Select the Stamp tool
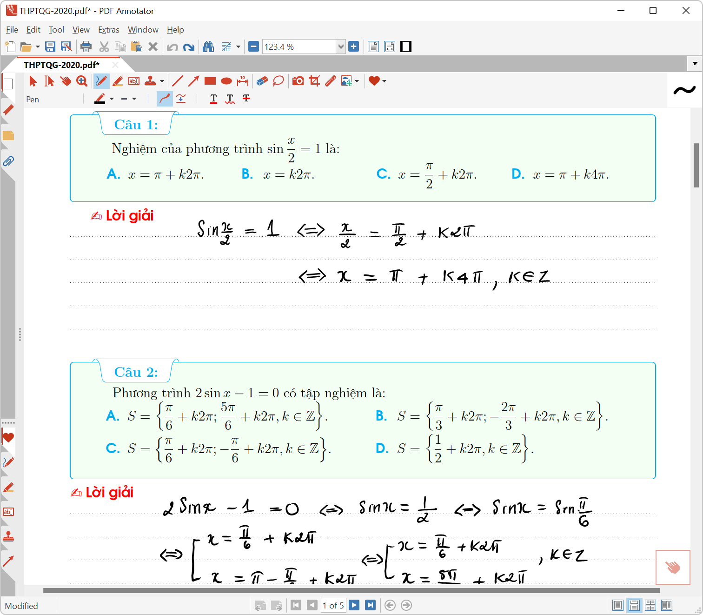Image resolution: width=703 pixels, height=615 pixels. tap(150, 81)
